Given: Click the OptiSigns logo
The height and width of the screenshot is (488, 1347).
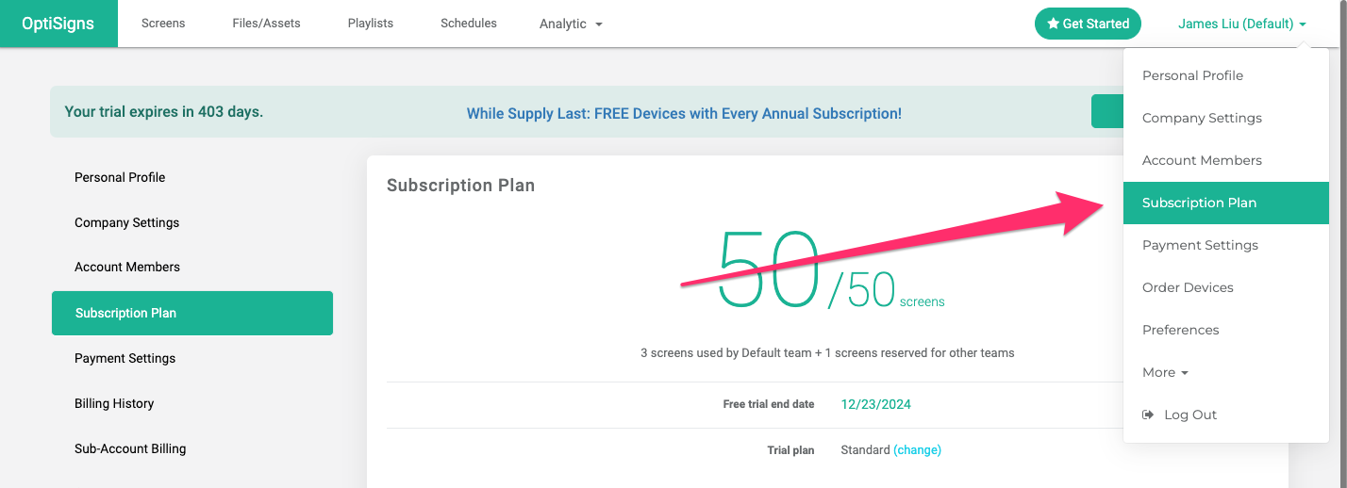Looking at the screenshot, I should point(58,24).
